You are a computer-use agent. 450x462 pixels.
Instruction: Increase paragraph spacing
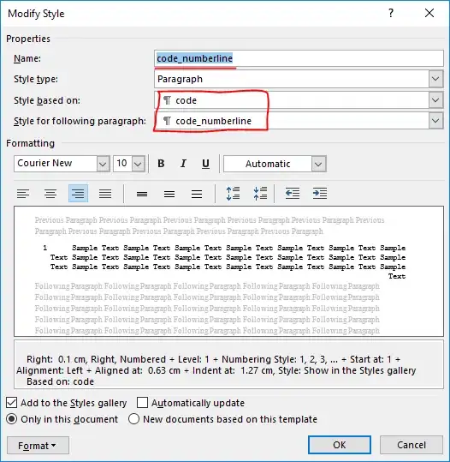point(233,194)
